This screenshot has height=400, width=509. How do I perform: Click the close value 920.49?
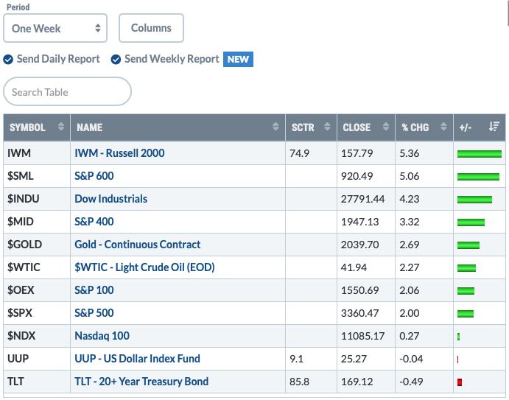[x=357, y=176]
